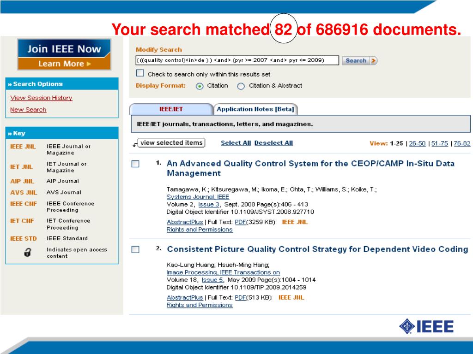
Task: Click the Select All link
Action: point(236,143)
